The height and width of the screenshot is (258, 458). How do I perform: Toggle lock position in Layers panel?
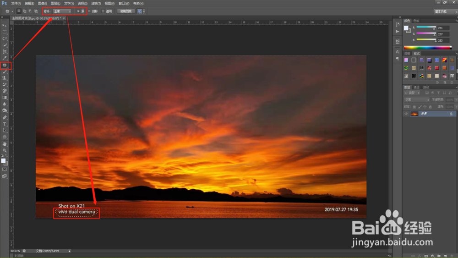click(x=425, y=107)
